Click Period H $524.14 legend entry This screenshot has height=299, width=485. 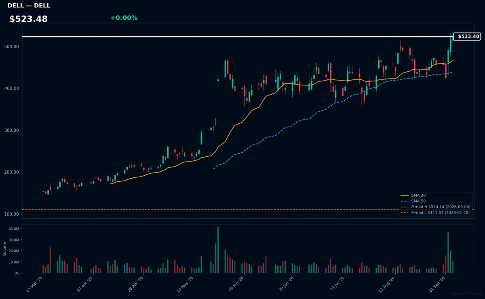435,207
